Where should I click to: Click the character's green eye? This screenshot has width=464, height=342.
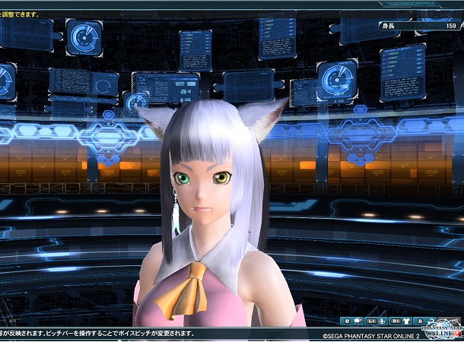coord(183,179)
